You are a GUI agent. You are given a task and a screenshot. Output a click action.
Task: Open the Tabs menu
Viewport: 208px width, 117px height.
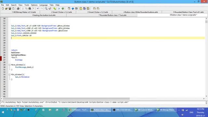(51, 5)
